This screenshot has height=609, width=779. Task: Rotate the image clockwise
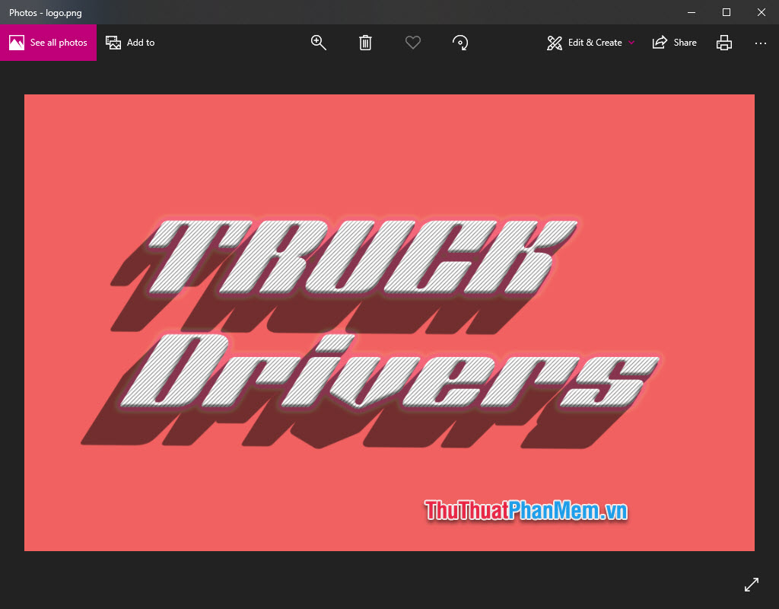pos(460,43)
